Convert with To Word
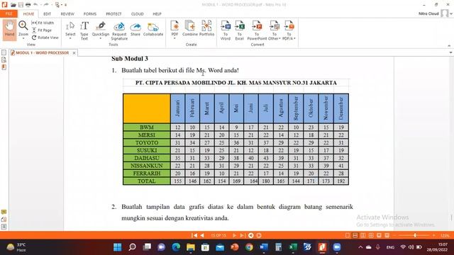 tap(226, 30)
